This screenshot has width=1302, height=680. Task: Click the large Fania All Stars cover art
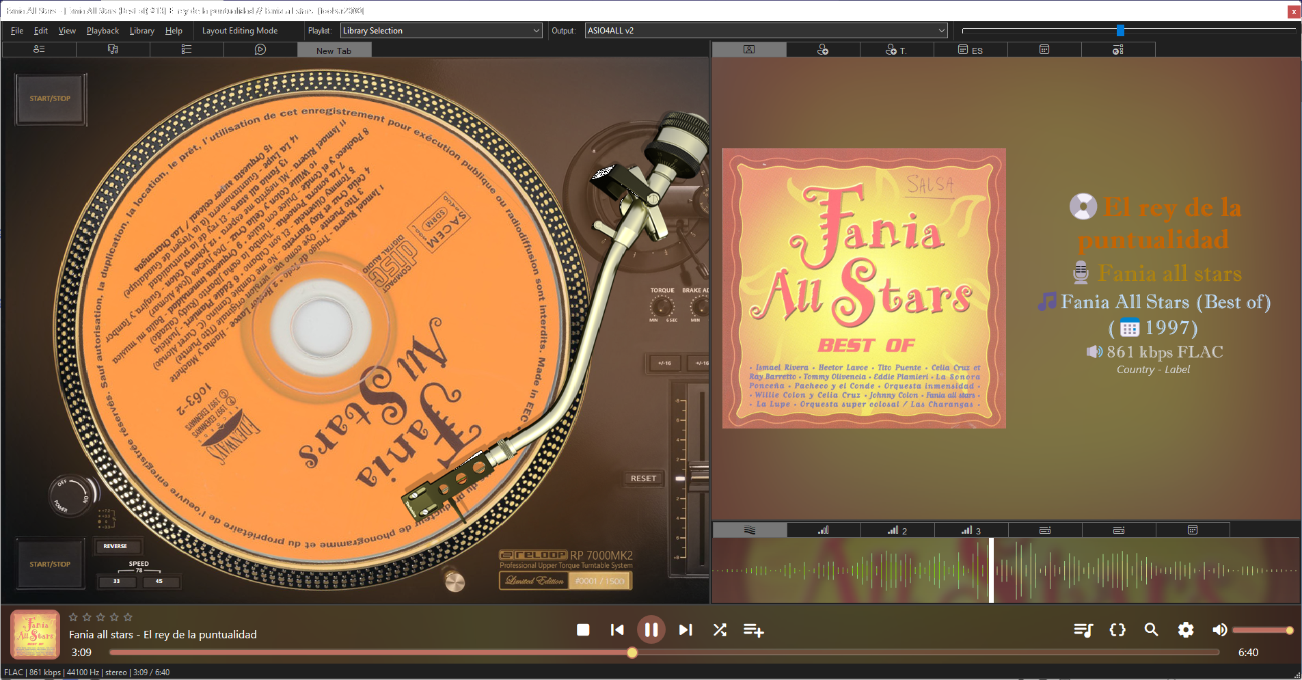864,288
